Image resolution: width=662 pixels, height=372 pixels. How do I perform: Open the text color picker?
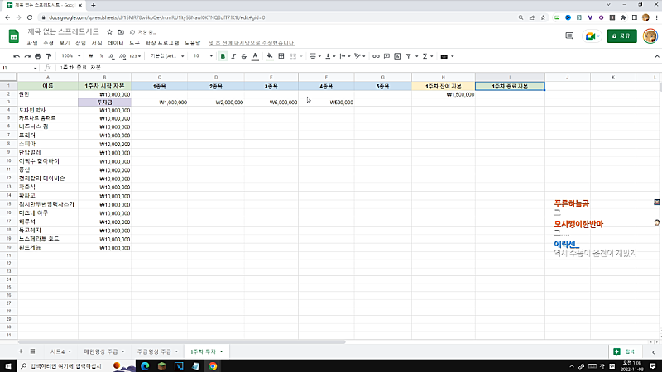[x=255, y=56]
